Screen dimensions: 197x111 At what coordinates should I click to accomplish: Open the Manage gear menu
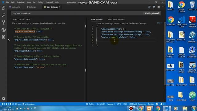tap(3, 99)
